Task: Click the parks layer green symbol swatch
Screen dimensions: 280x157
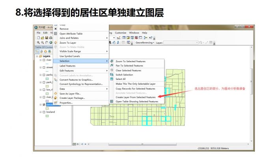Action: click(x=47, y=79)
